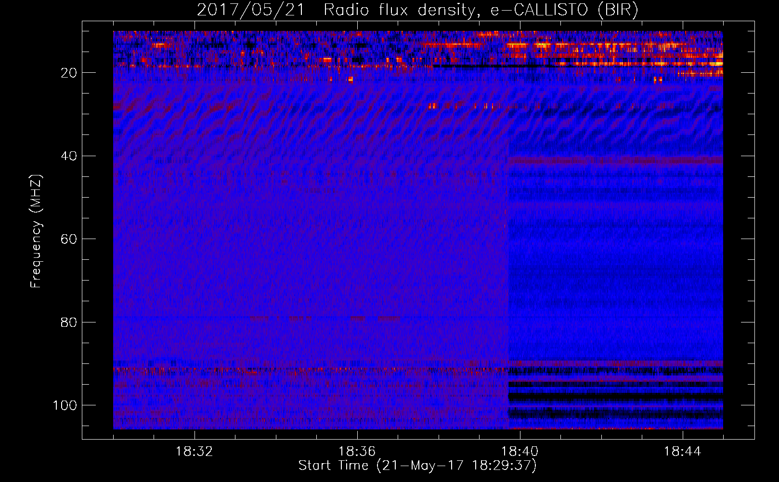
Task: Click the '18:32' time tick label
Action: click(x=195, y=452)
